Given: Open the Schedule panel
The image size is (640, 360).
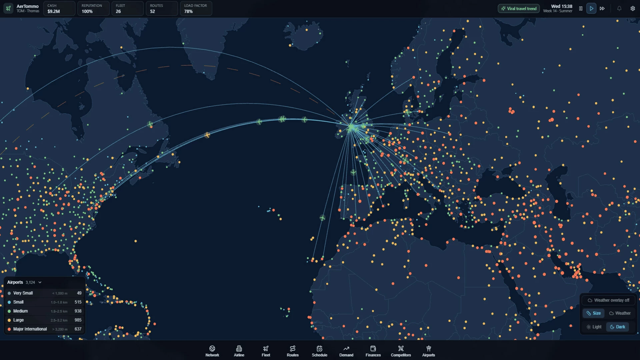Looking at the screenshot, I should pos(319,351).
